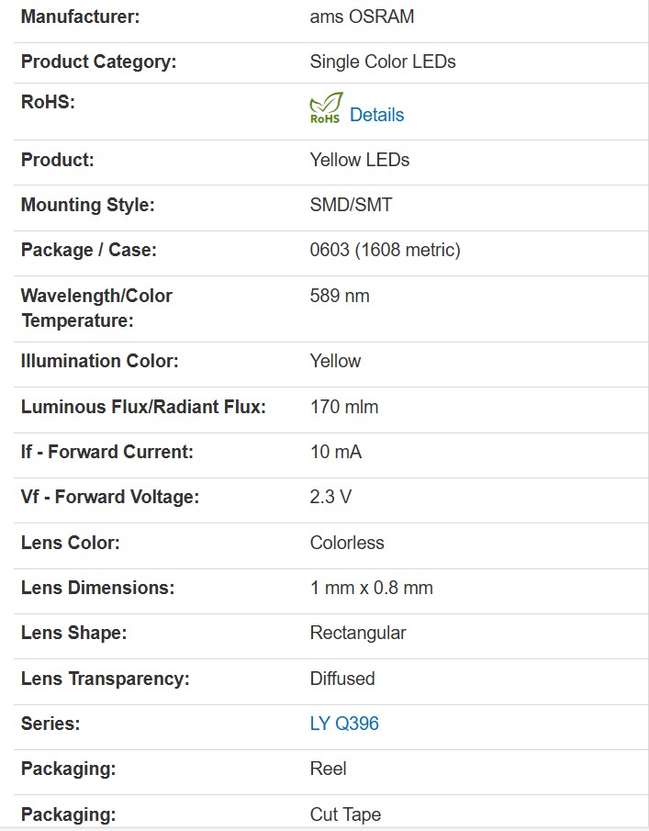Screen dimensions: 649x831
Task: Click the Illumination Color Yellow value
Action: (335, 361)
